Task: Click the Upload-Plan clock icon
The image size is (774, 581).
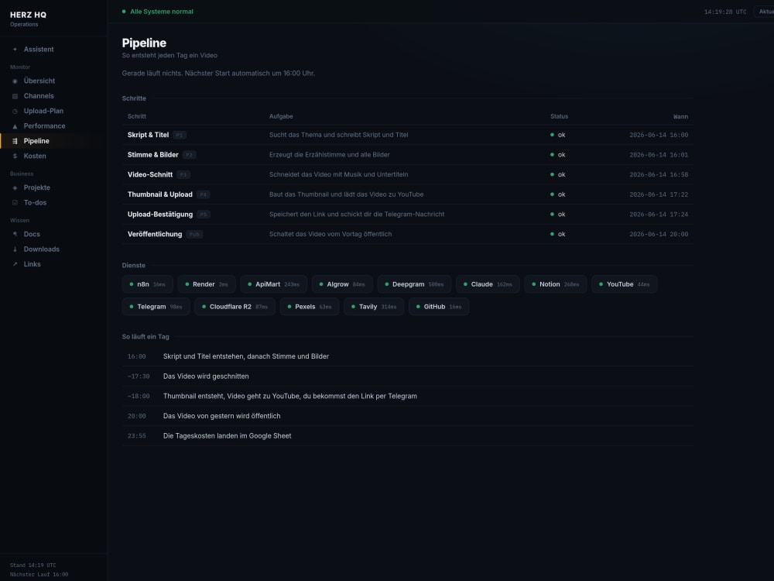Action: pyautogui.click(x=15, y=111)
